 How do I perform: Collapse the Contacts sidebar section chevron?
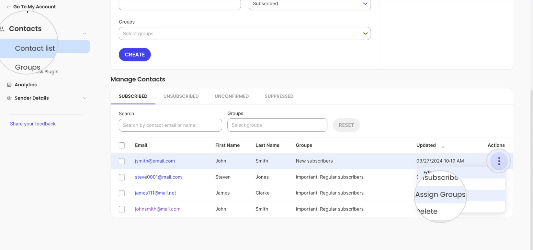point(85,34)
